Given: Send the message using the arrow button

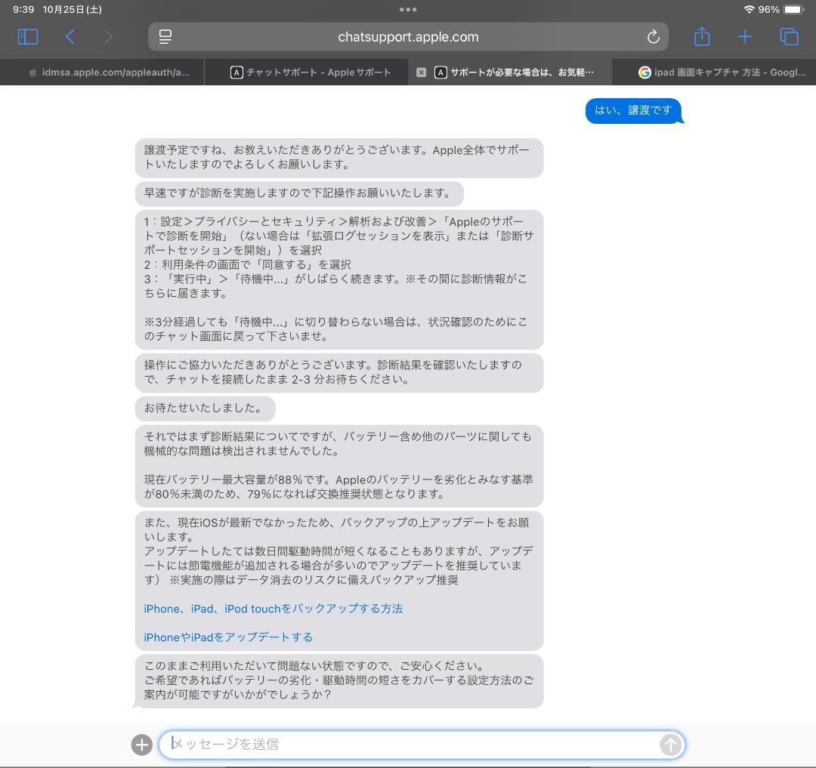Looking at the screenshot, I should tap(669, 744).
